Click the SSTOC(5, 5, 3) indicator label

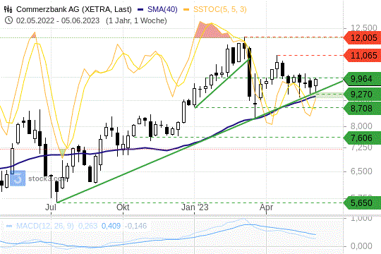click(x=220, y=9)
